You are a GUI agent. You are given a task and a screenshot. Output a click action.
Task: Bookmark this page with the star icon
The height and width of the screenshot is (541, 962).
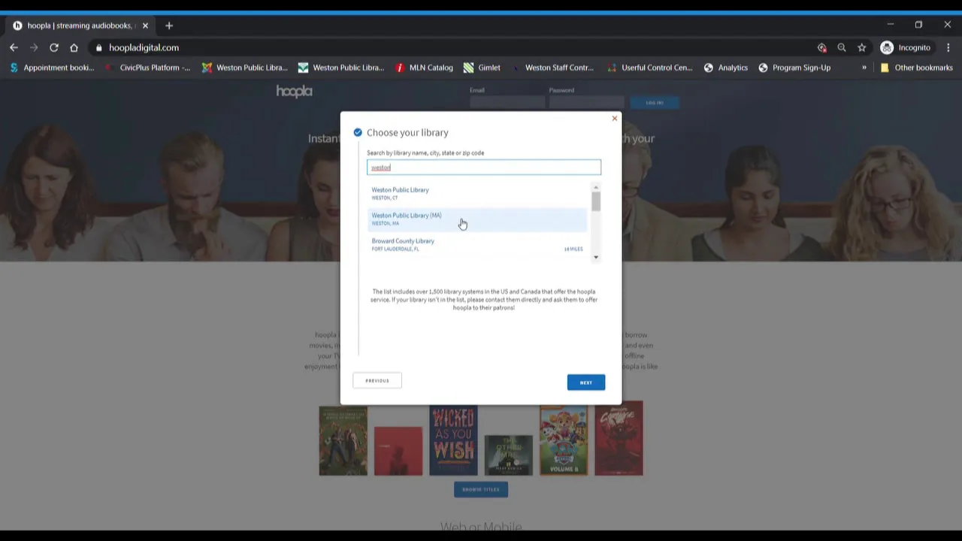[x=862, y=47]
